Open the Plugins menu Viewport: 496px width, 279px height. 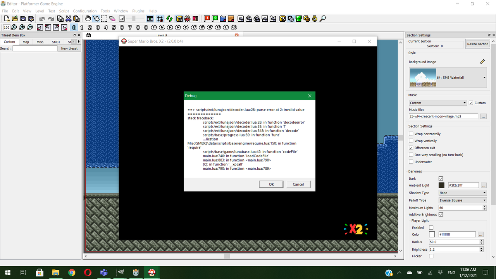138,11
